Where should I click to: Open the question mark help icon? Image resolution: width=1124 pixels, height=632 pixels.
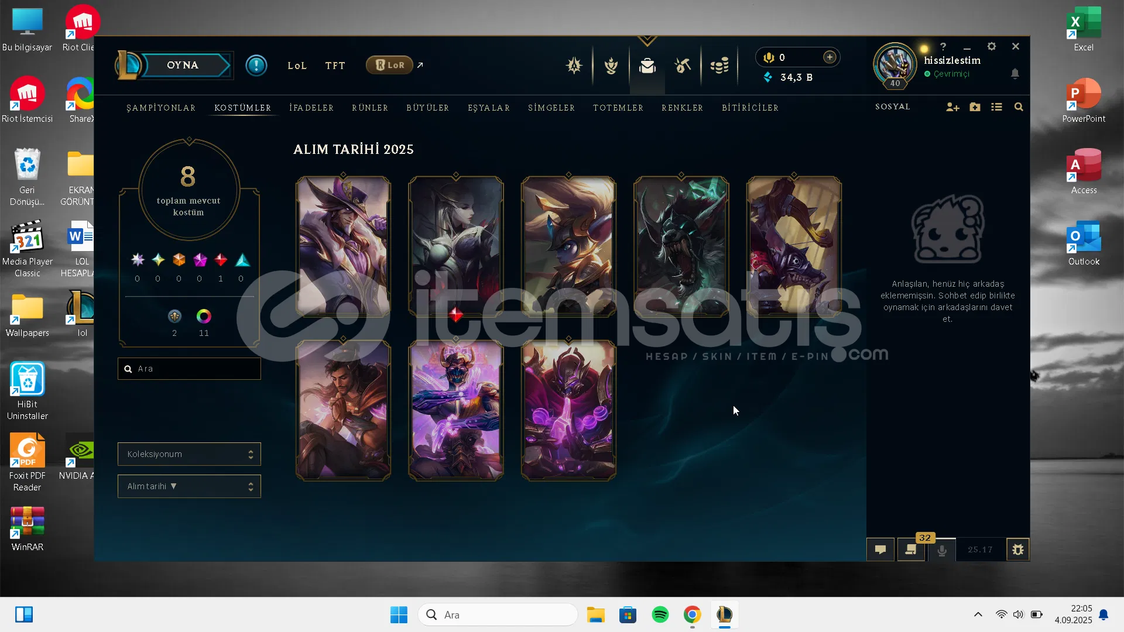943,46
